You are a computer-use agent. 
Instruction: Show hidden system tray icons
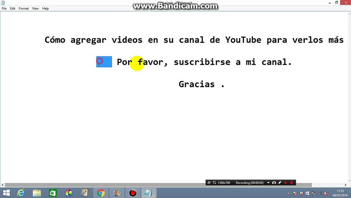[x=288, y=193]
